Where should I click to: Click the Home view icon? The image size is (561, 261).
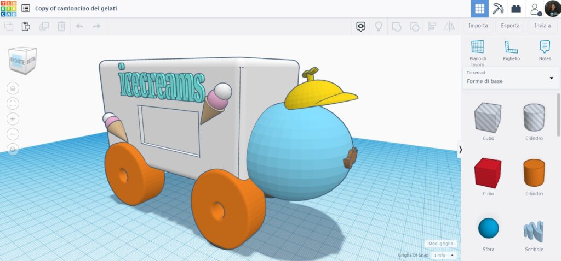click(13, 88)
